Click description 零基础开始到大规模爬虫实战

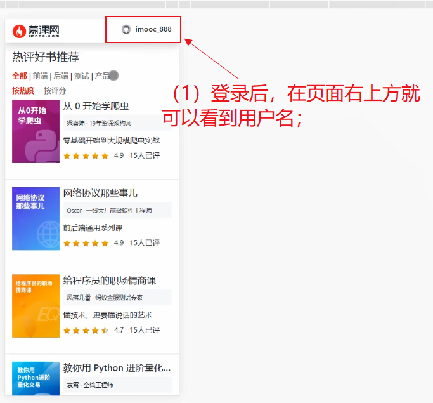click(112, 140)
